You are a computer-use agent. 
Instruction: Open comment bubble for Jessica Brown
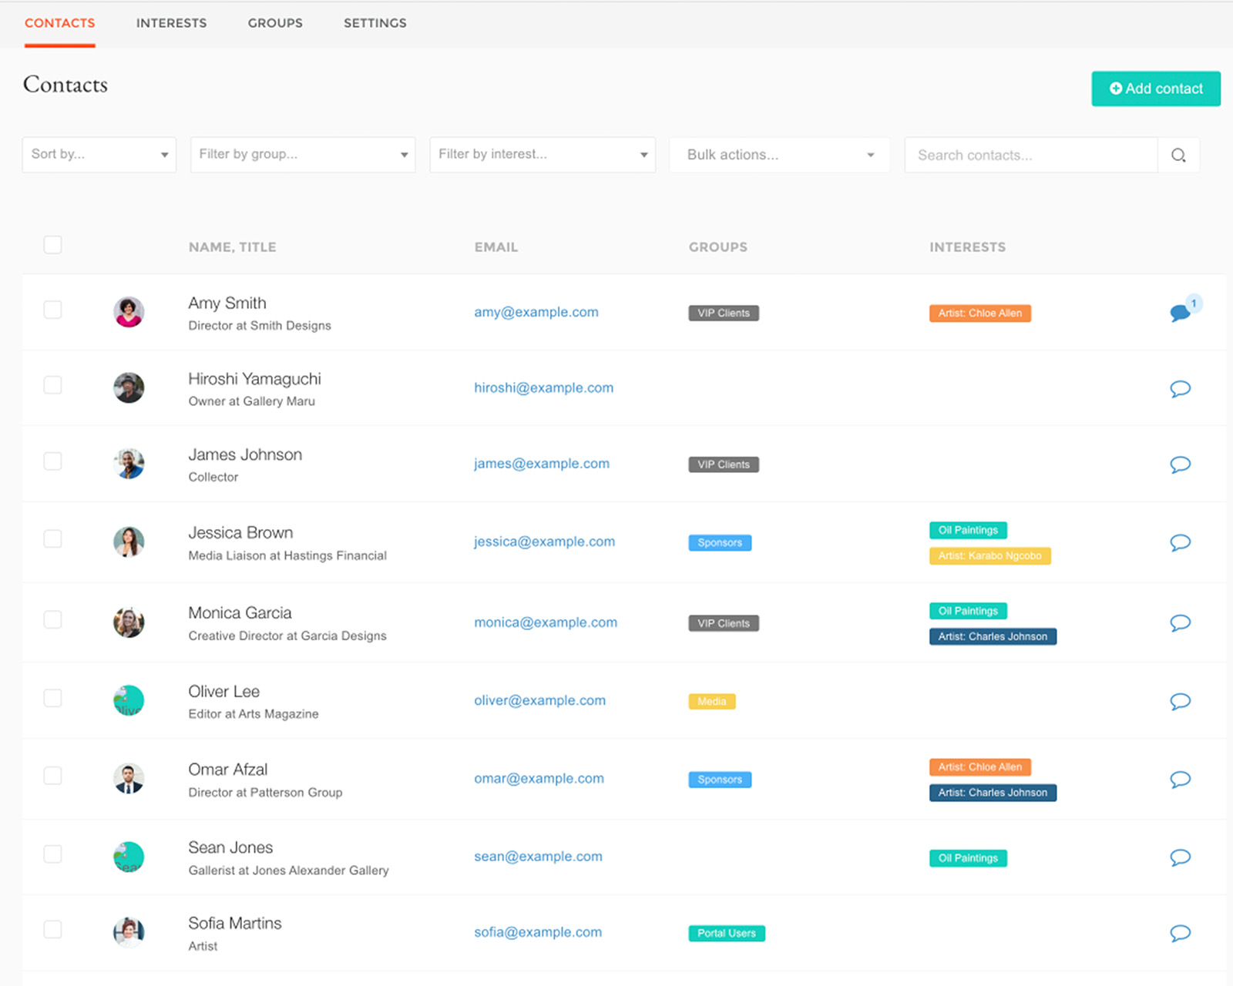pyautogui.click(x=1180, y=542)
